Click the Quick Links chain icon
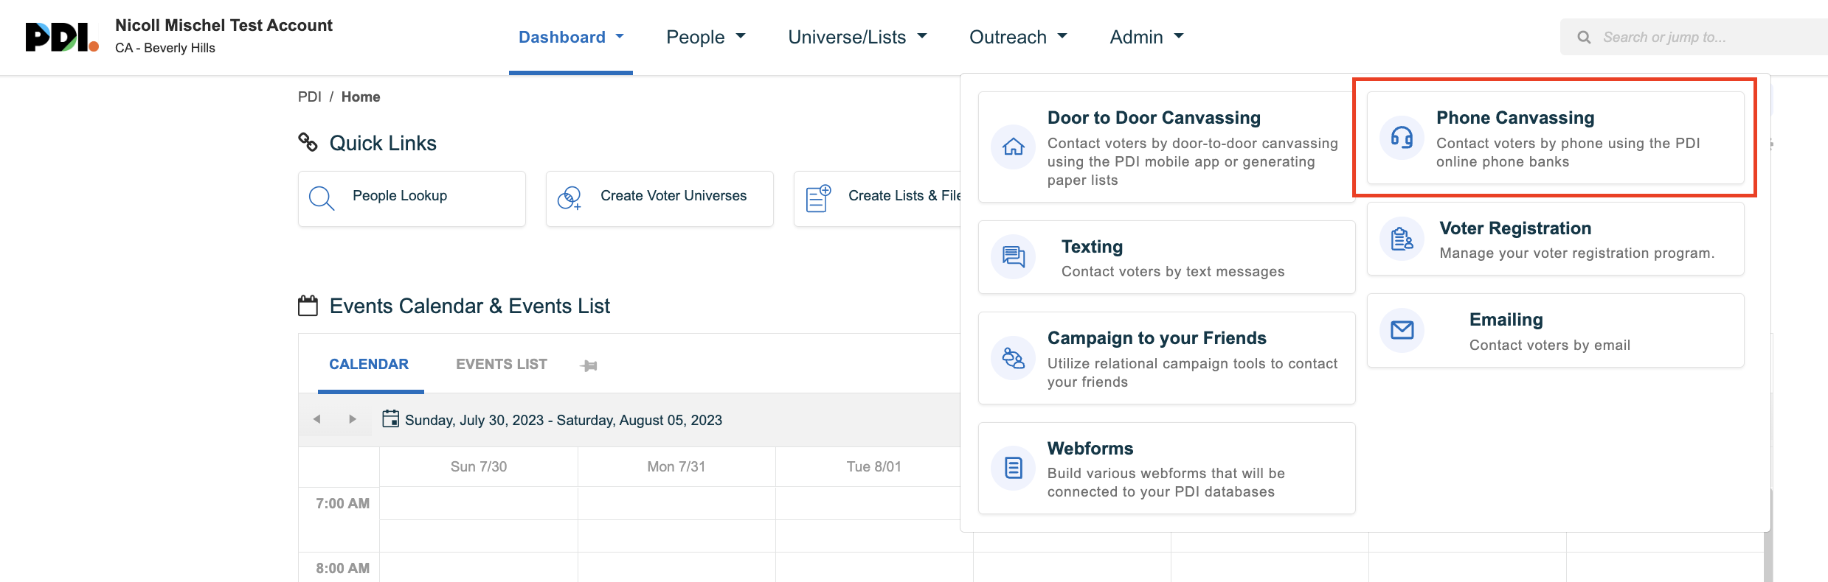This screenshot has height=582, width=1828. point(308,142)
